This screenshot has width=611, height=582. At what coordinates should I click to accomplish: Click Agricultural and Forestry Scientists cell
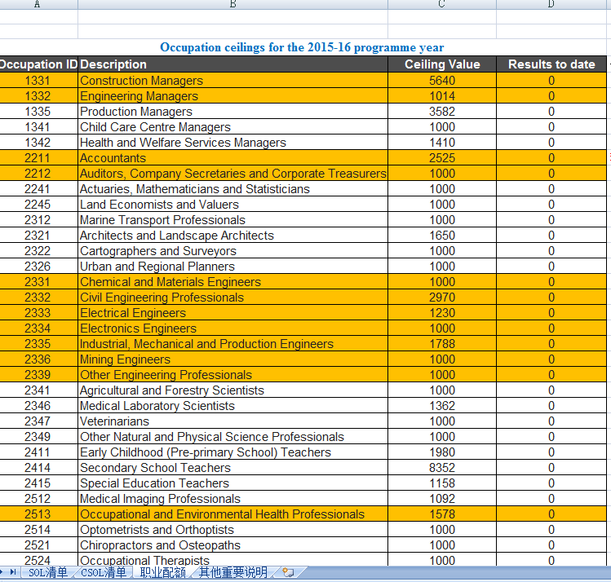click(x=232, y=390)
